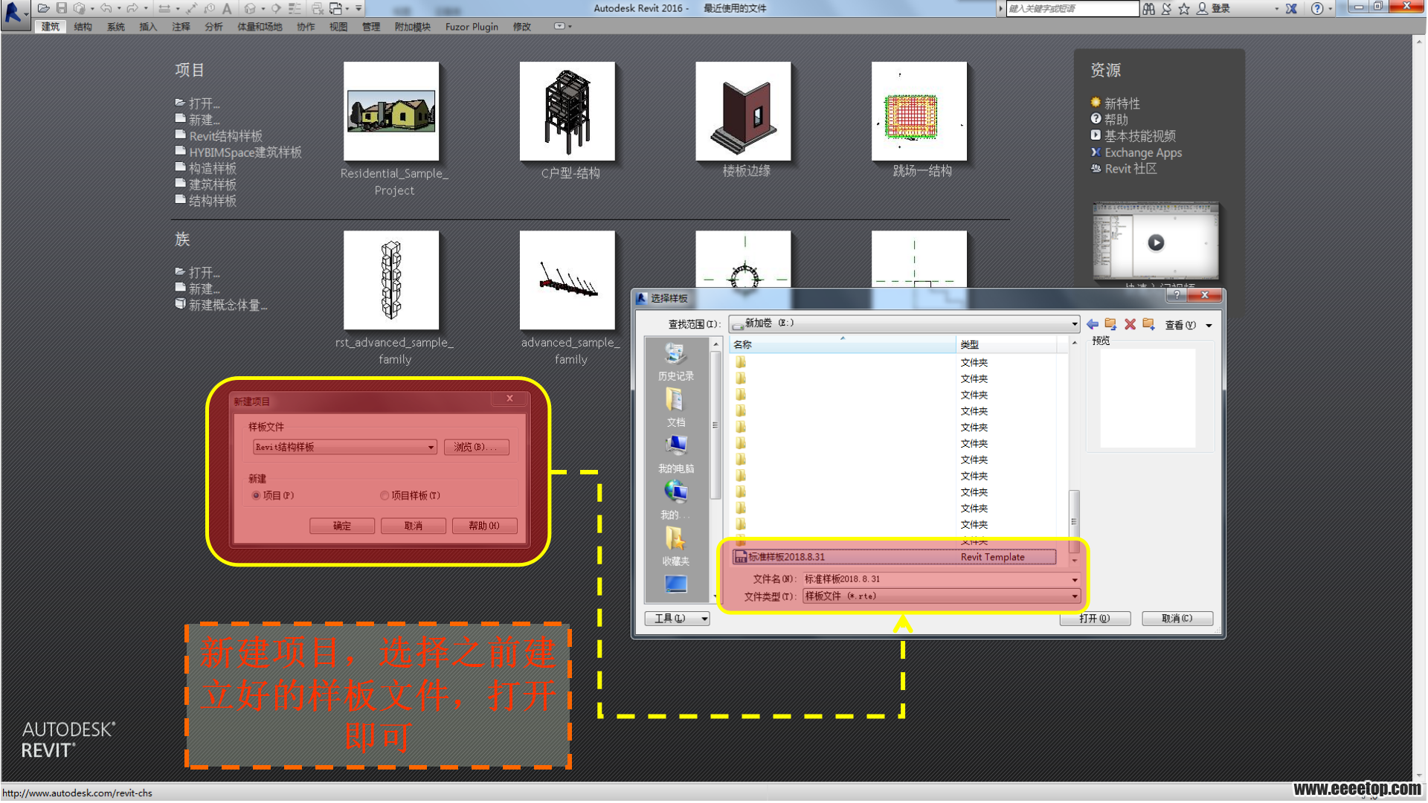
Task: Click the binoculars search icon
Action: [x=1149, y=8]
